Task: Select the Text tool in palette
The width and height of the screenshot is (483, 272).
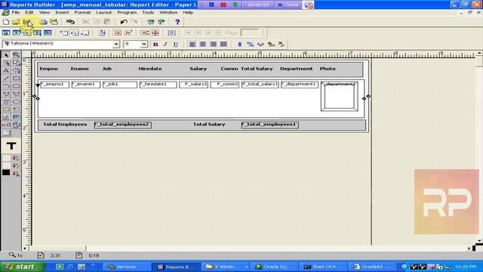Action: click(x=6, y=70)
